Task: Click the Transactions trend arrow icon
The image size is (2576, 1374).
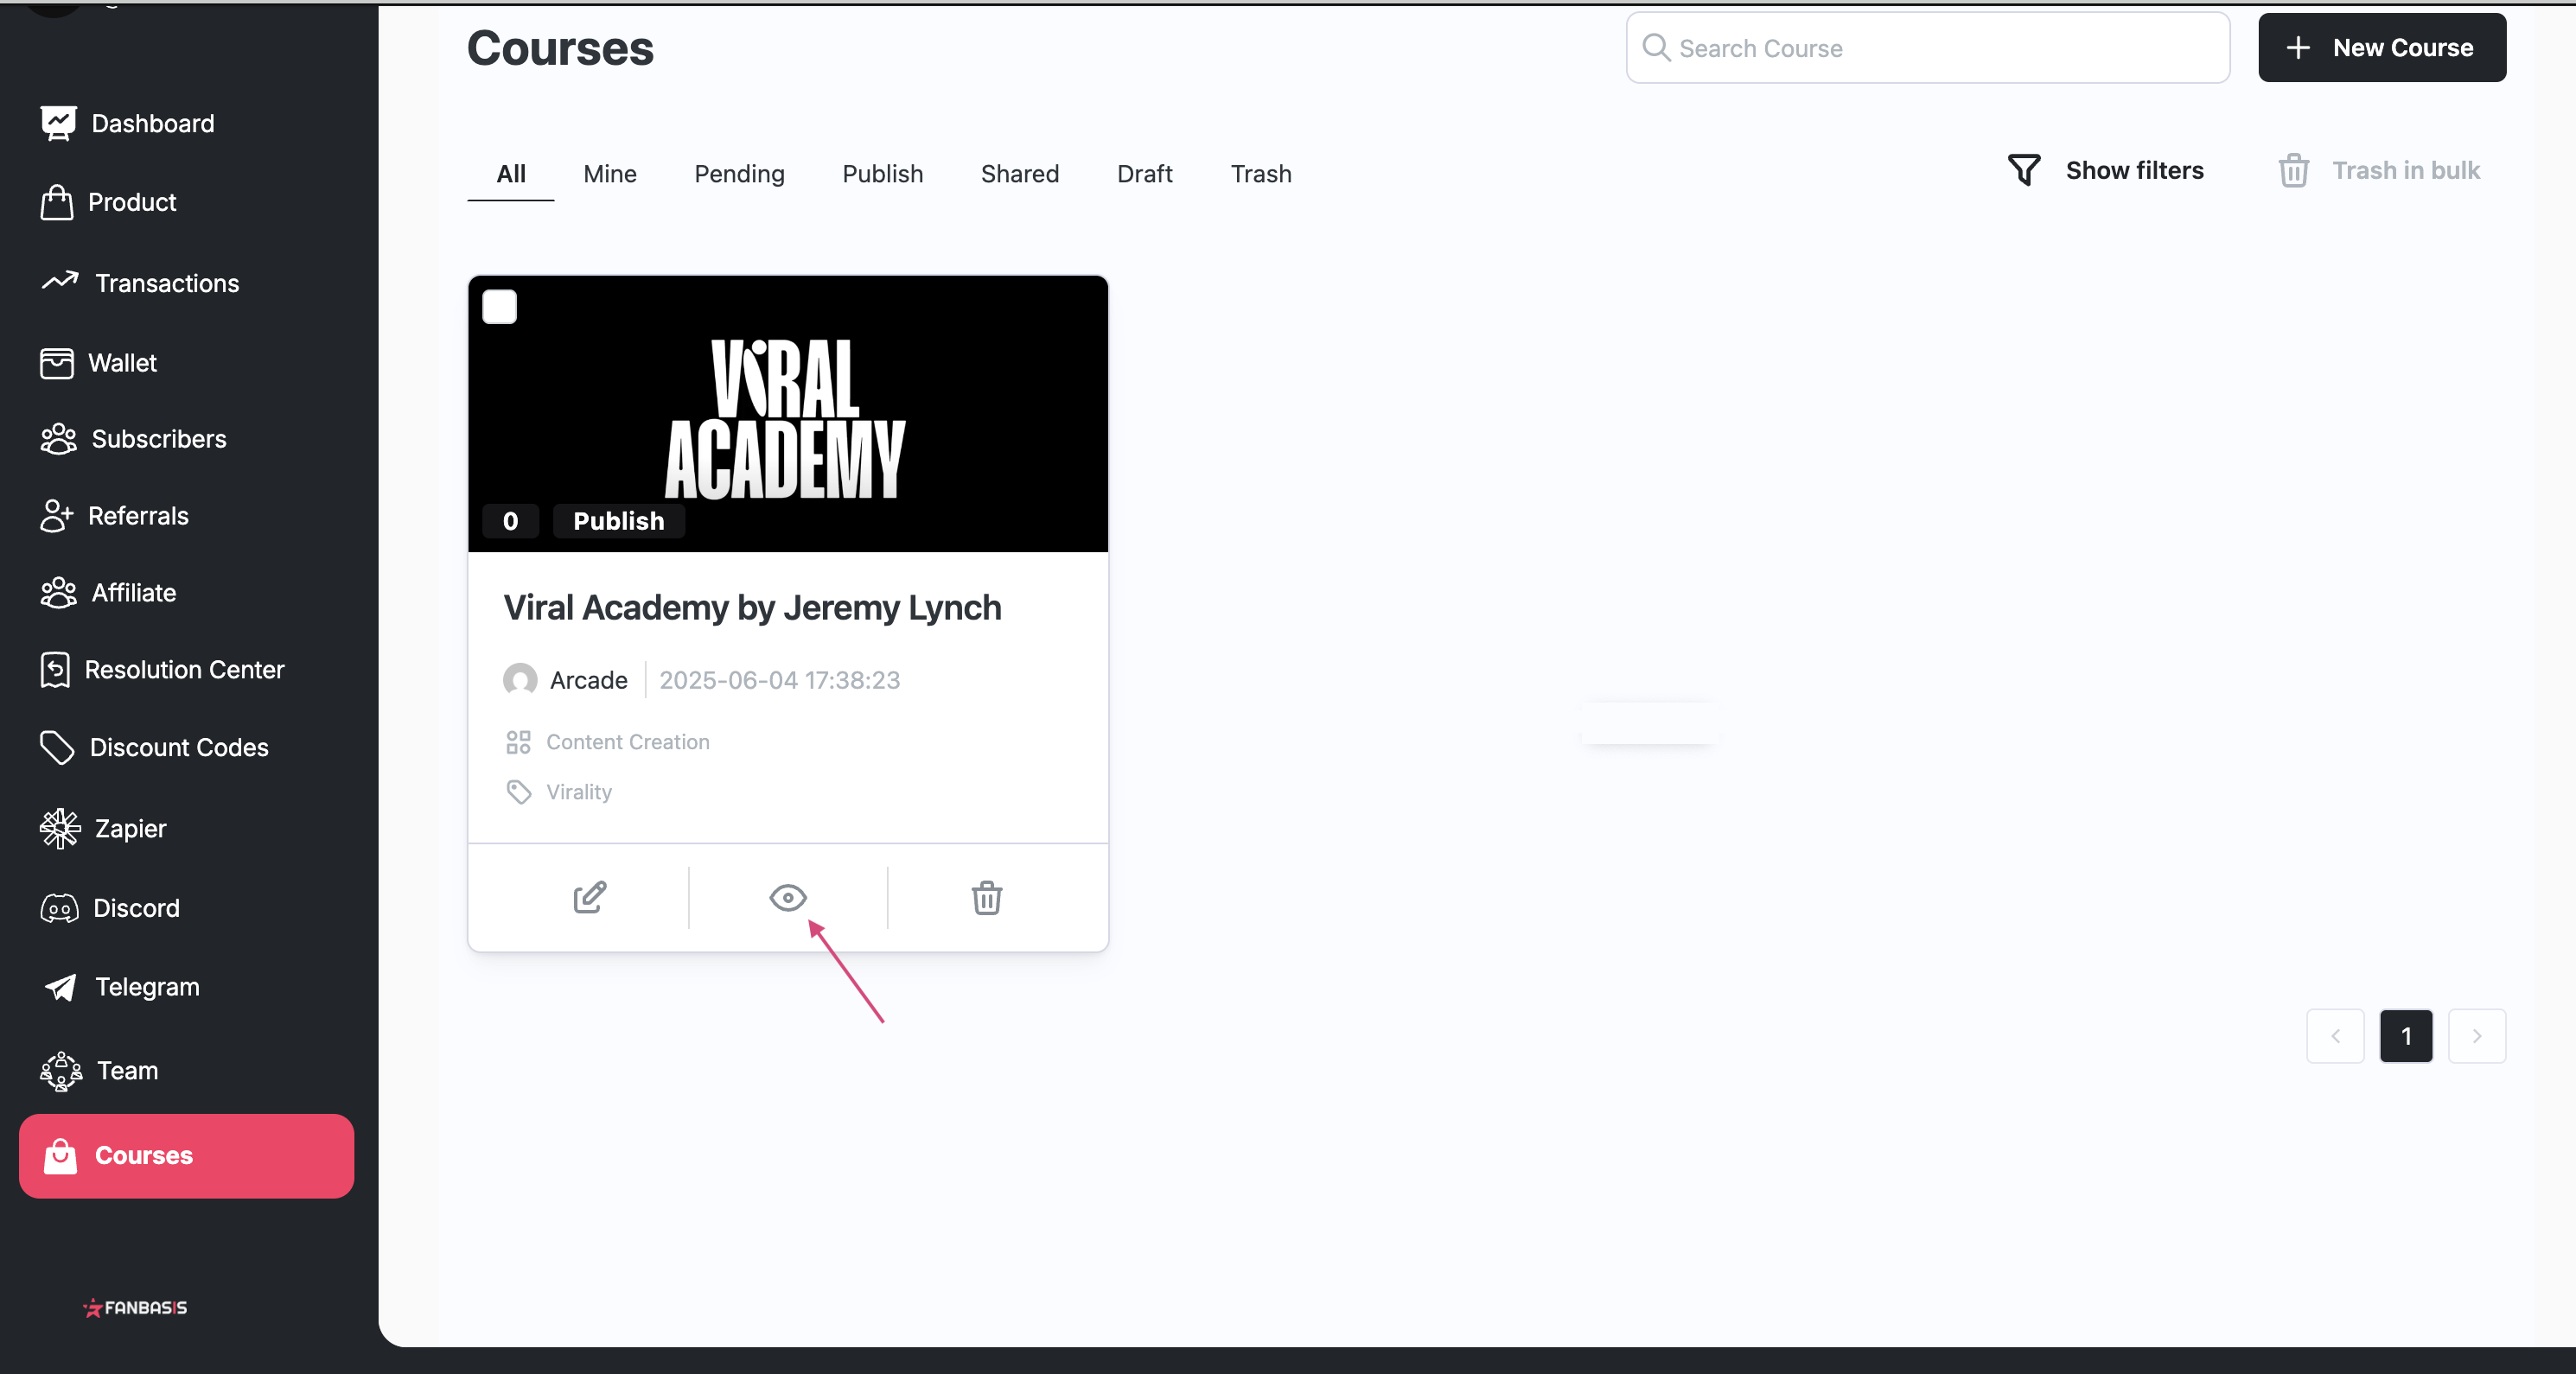Action: [60, 282]
